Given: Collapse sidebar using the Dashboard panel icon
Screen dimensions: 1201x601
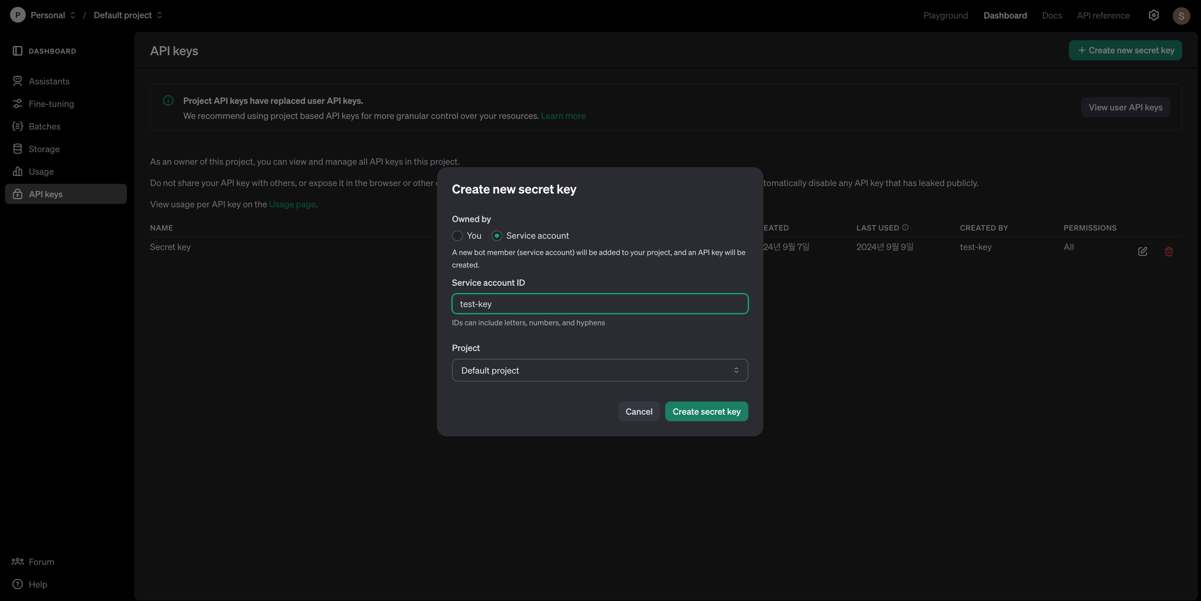Looking at the screenshot, I should (17, 51).
